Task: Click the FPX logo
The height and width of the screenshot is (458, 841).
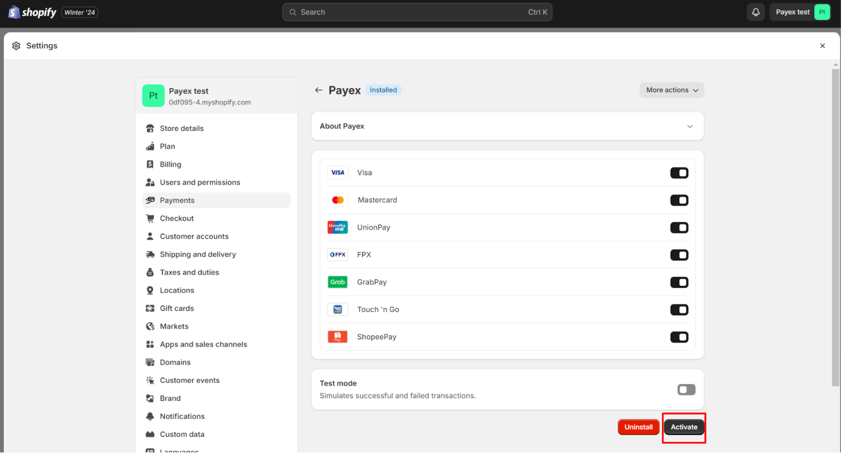Action: tap(337, 254)
